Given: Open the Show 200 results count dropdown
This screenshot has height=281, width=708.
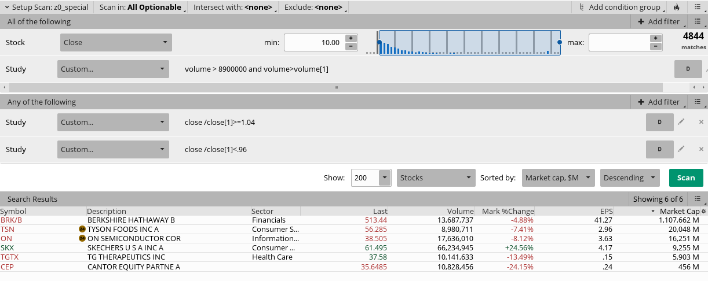Looking at the screenshot, I should (385, 178).
